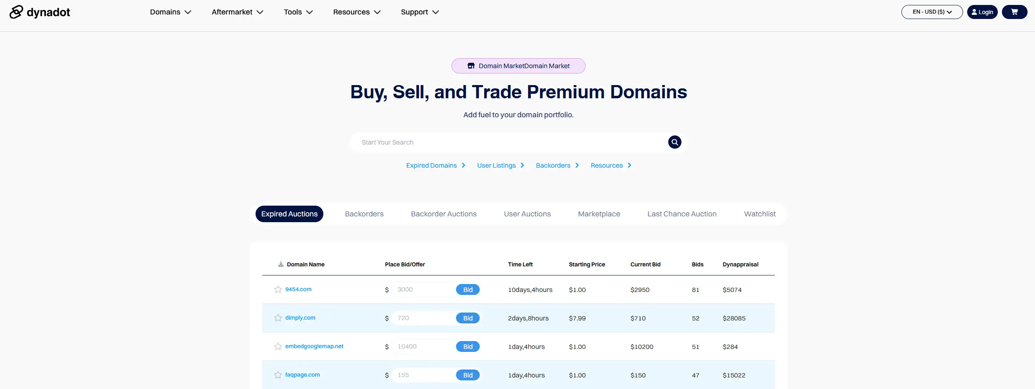1035x389 pixels.
Task: Open the Aftermarket dropdown menu
Action: [x=237, y=12]
